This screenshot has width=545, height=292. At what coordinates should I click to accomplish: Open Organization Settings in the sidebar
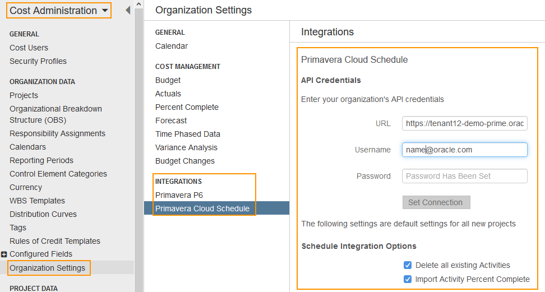point(47,268)
